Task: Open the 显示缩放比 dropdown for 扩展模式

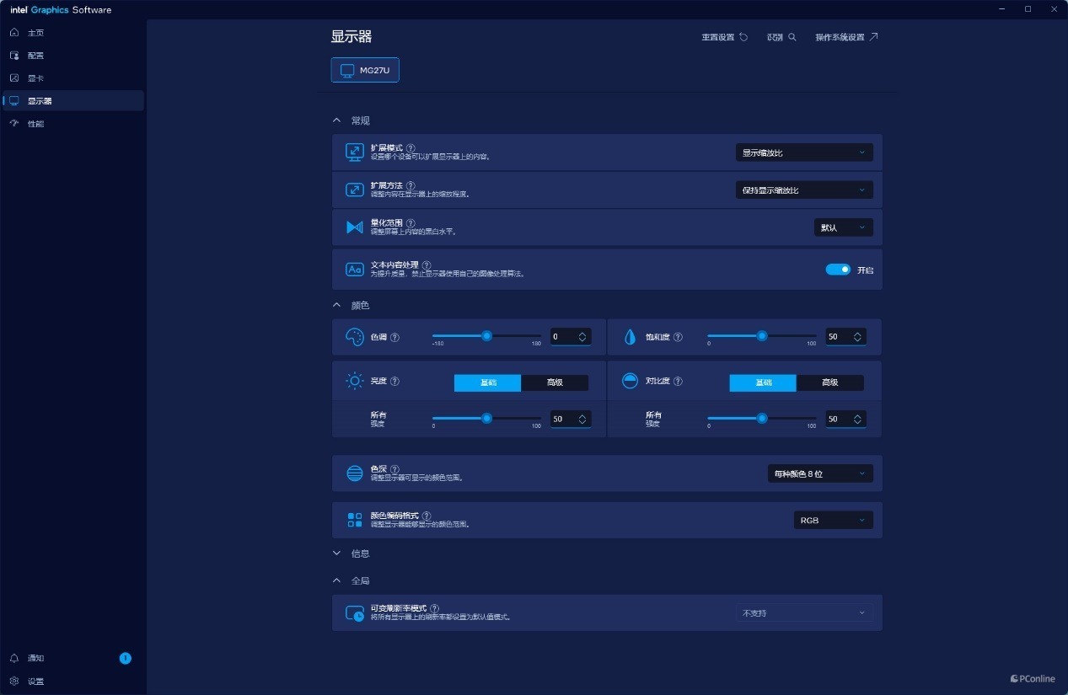Action: coord(804,152)
